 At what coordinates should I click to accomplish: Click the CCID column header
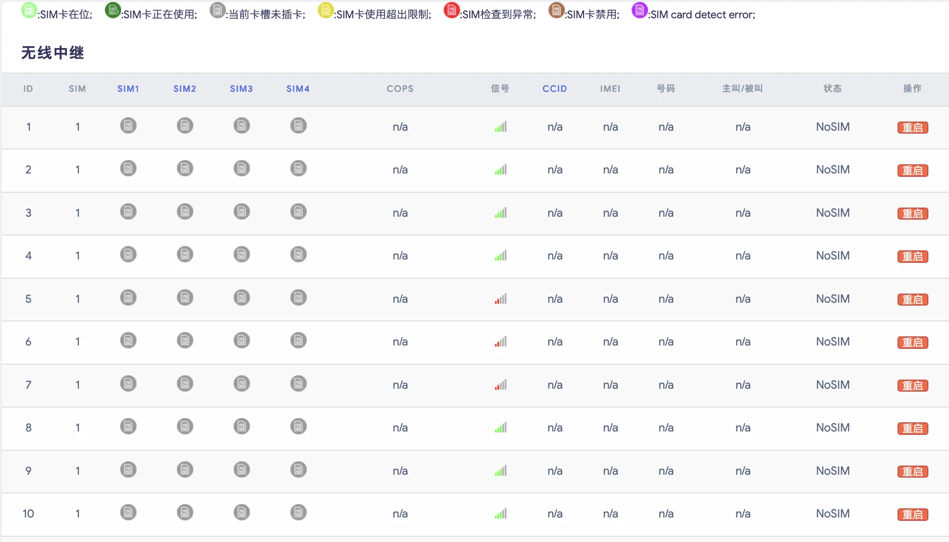(554, 88)
